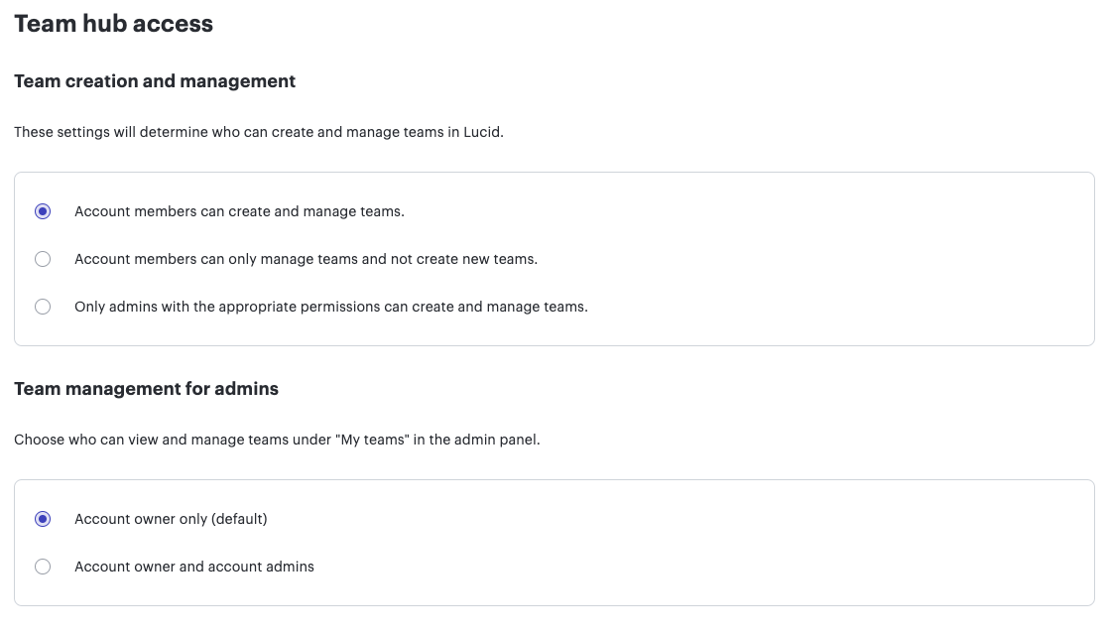1109x635 pixels.
Task: Click the 'Account owner only (default)' label
Action: point(171,519)
